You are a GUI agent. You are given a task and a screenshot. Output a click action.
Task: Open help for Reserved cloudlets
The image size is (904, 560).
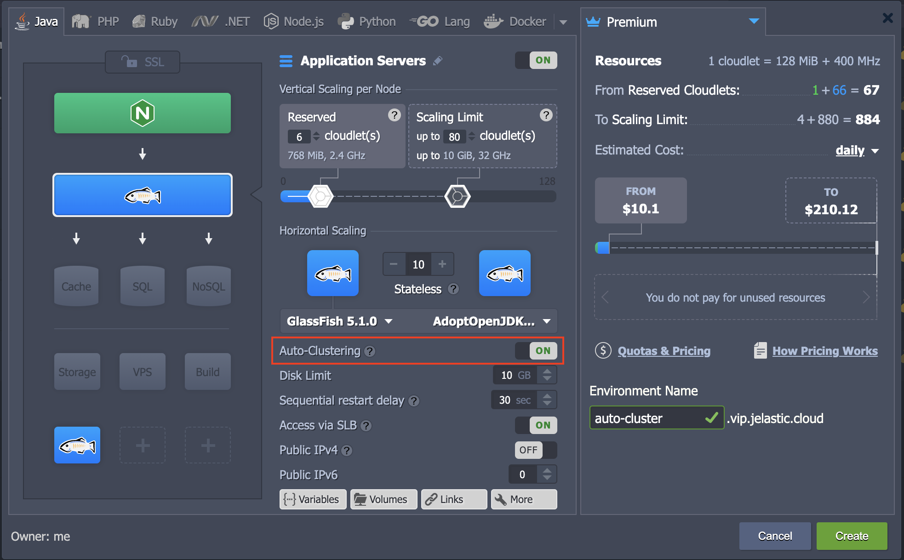[x=394, y=115]
